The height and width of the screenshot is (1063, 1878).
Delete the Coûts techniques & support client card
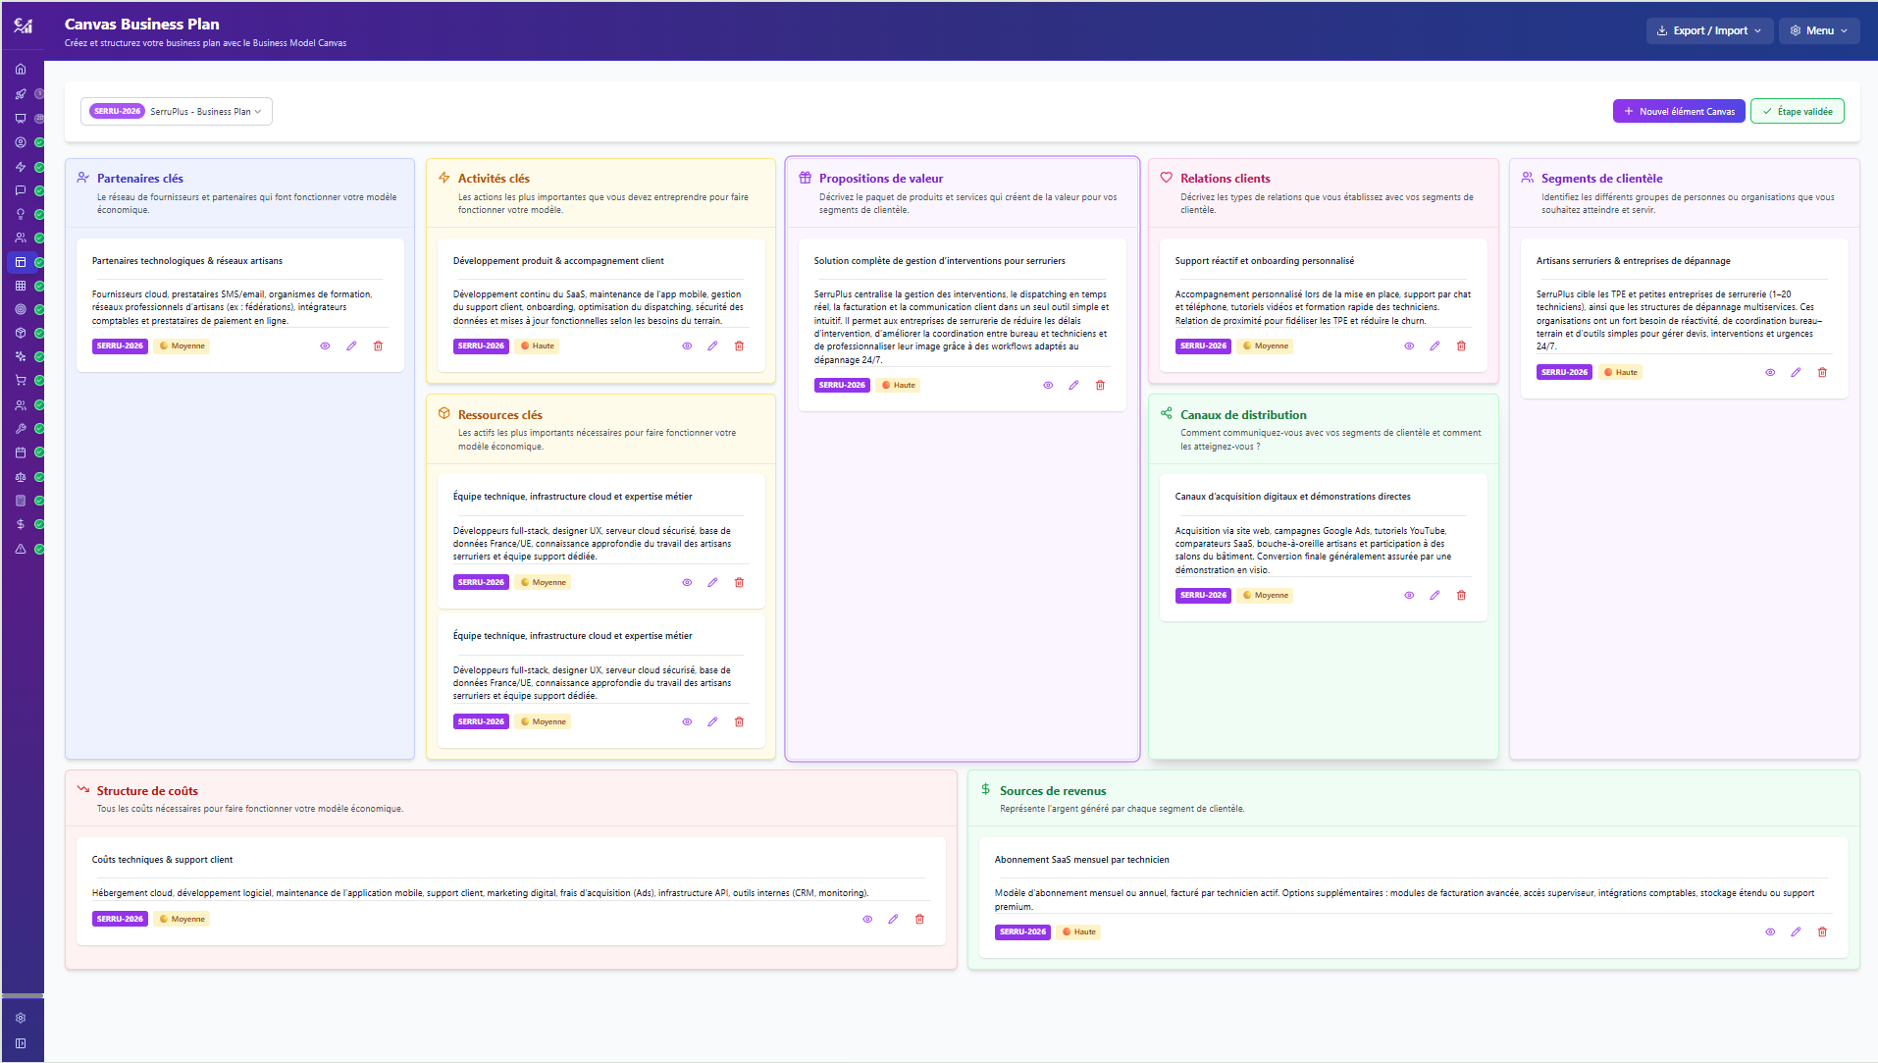point(919,920)
